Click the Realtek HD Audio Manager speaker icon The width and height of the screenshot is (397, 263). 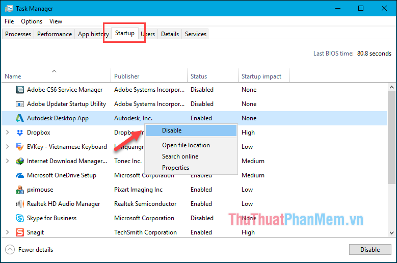(20, 204)
